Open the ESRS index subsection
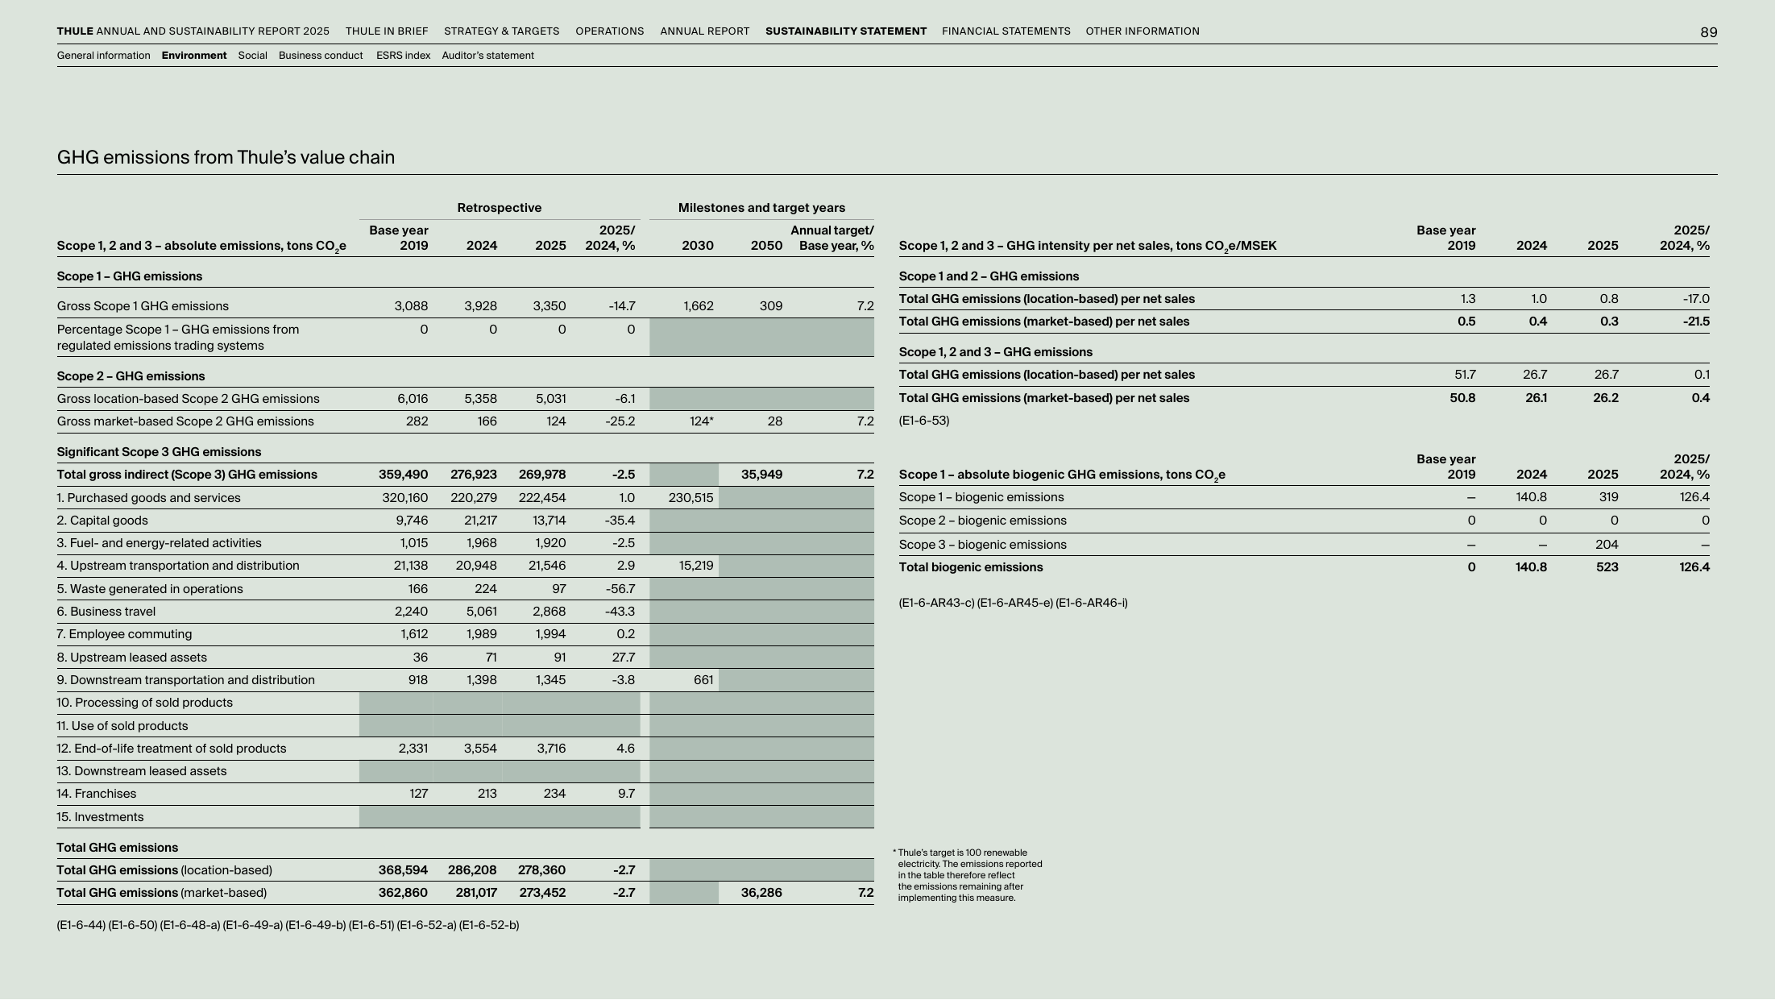1775x1000 pixels. click(403, 56)
